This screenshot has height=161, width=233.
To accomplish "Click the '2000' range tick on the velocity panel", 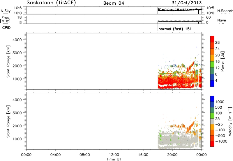I will 17,126.
